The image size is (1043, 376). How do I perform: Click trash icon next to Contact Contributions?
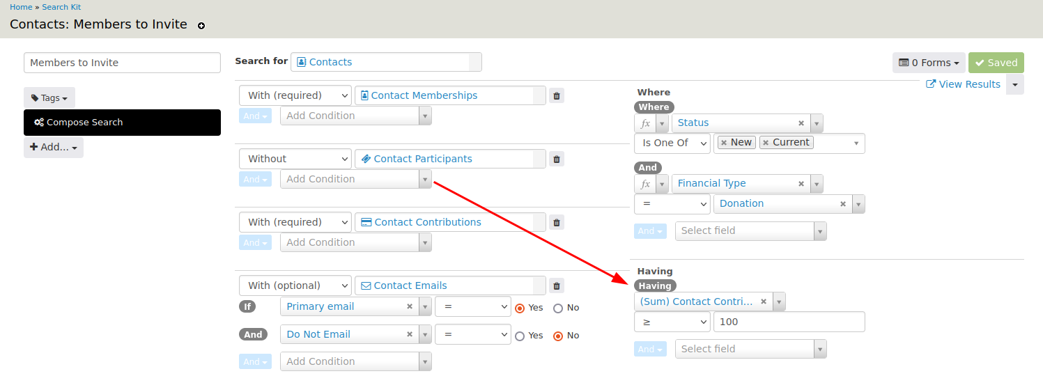click(556, 223)
